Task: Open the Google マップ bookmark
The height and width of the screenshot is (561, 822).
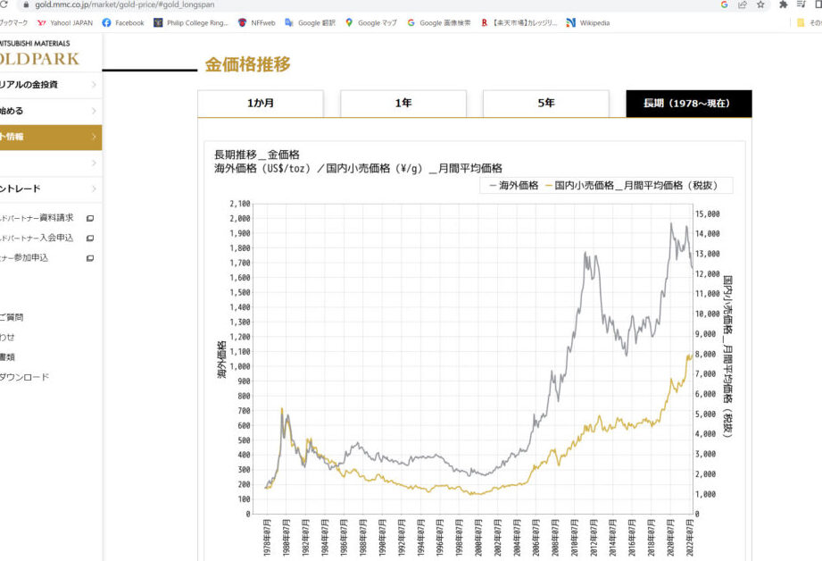Action: pyautogui.click(x=370, y=23)
